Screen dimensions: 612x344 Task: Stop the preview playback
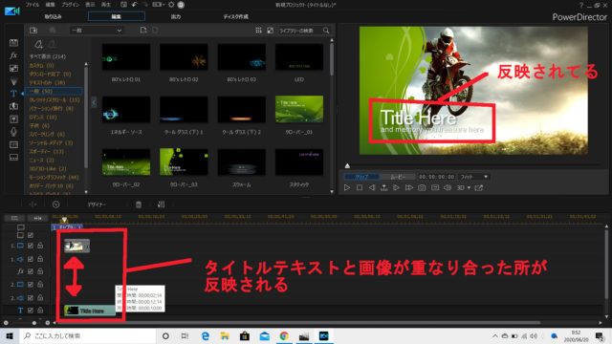coord(360,187)
